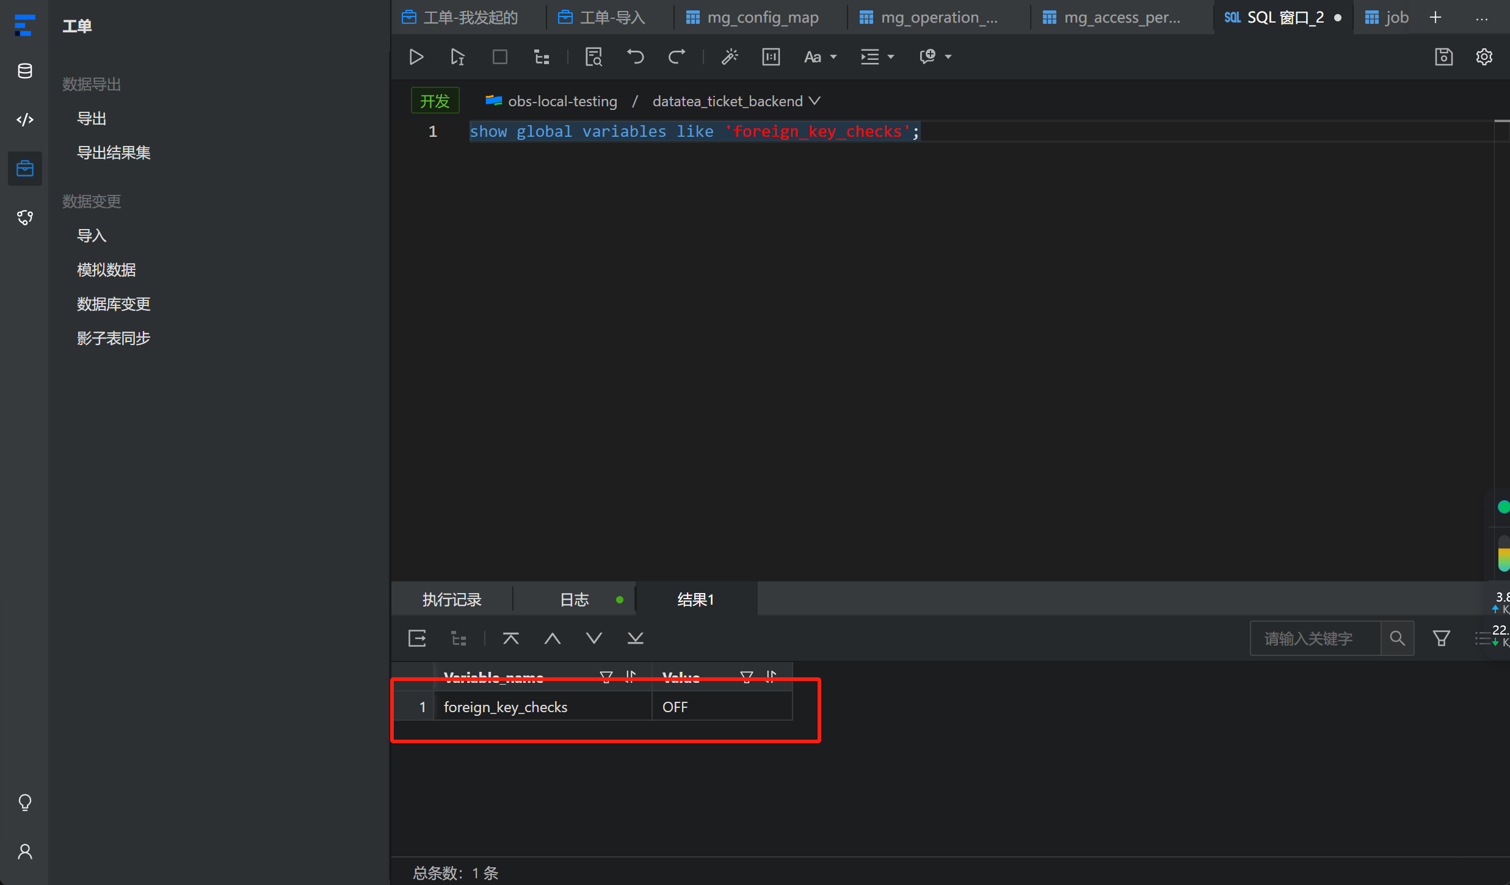Undo the last edit
The width and height of the screenshot is (1510, 885).
(636, 57)
